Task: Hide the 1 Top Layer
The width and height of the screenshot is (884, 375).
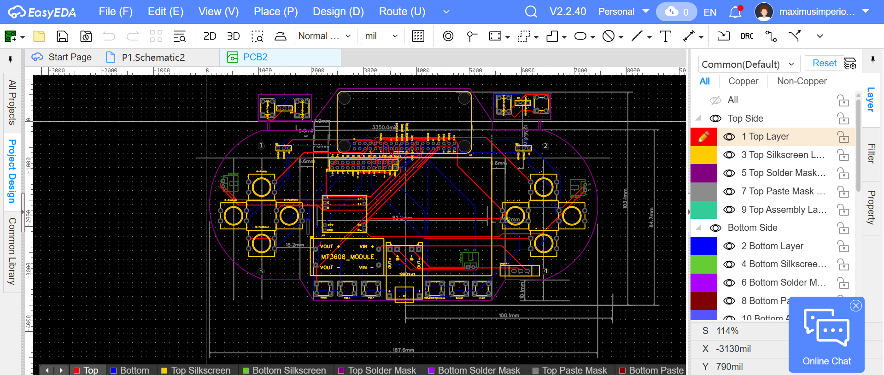Action: point(729,137)
